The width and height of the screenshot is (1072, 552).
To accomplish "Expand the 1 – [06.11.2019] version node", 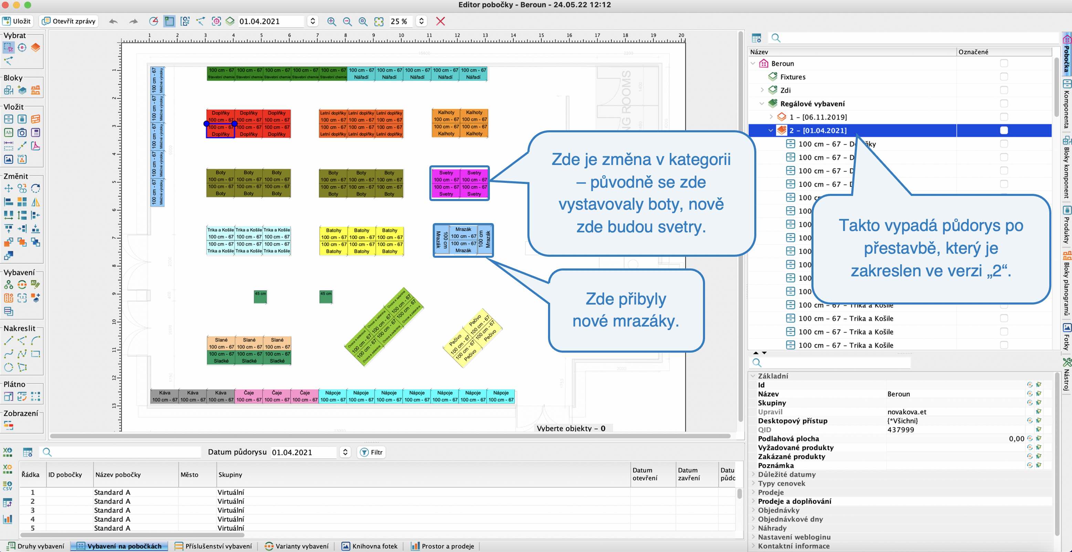I will point(771,117).
